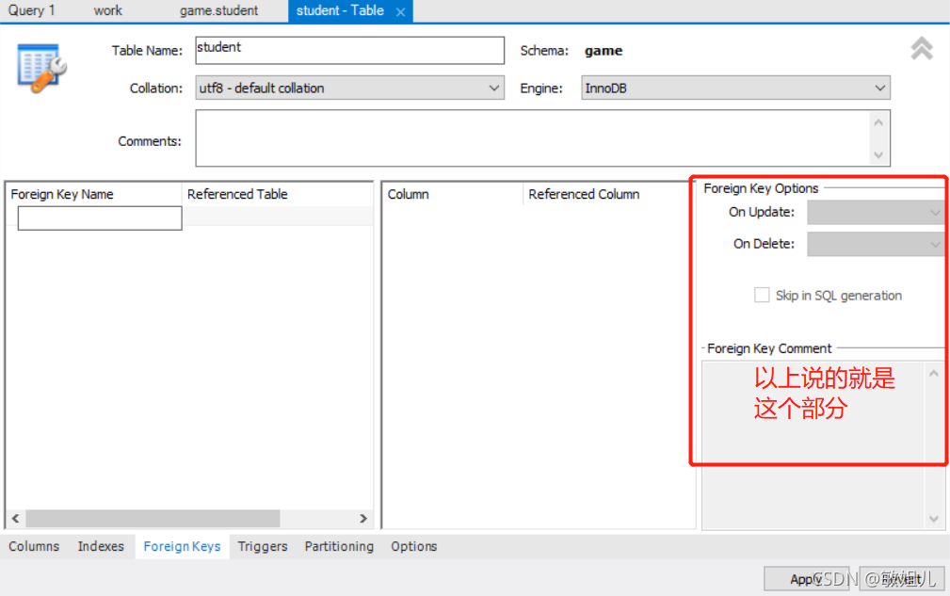Toggle Skip in SQL generation checkbox
The width and height of the screenshot is (950, 596).
(762, 295)
